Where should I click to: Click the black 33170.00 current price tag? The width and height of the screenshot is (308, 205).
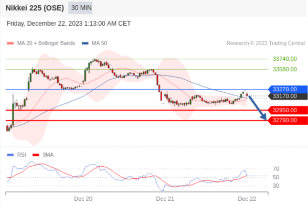(x=288, y=96)
